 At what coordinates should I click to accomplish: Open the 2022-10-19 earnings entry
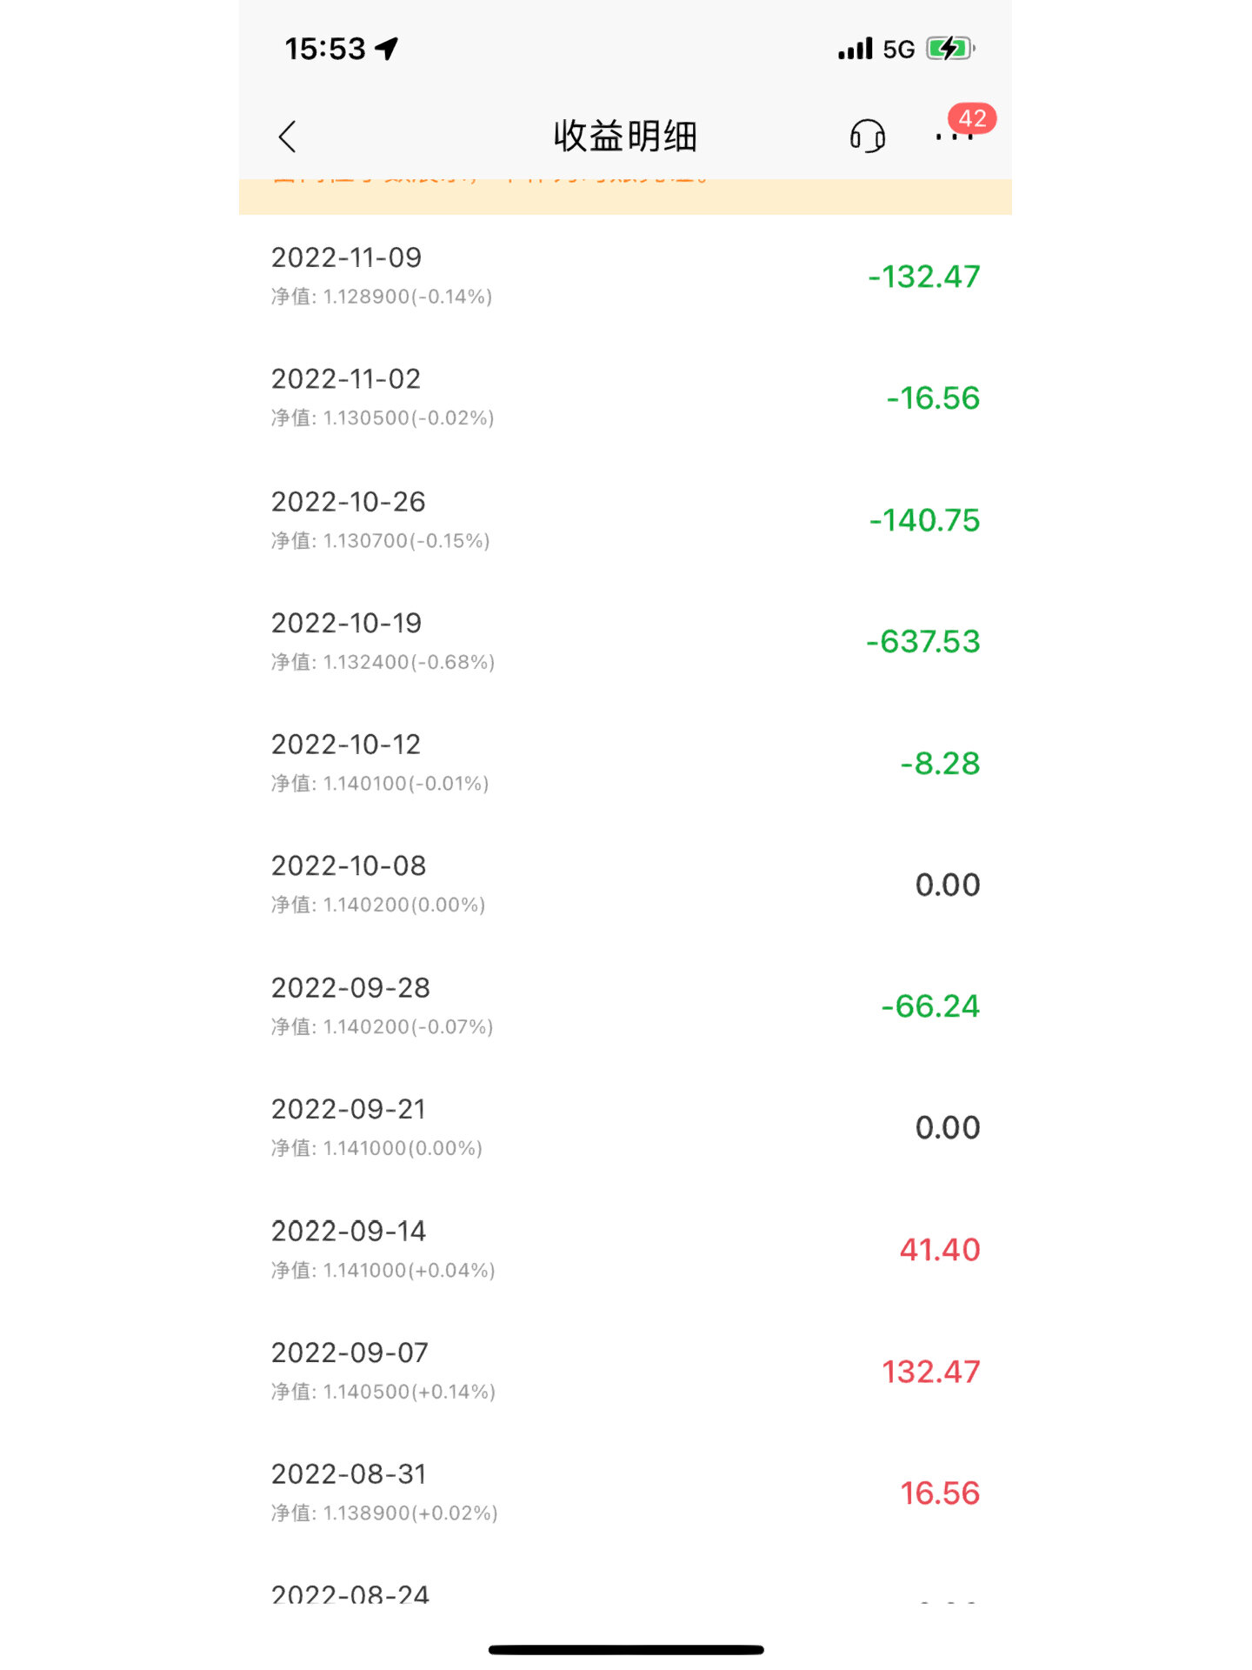coord(625,641)
